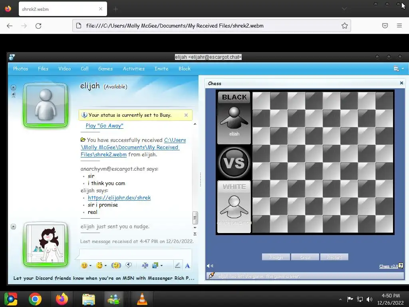Viewport: 409px width, 307px height.
Task: Open the Firefox hamburger menu
Action: [x=399, y=26]
